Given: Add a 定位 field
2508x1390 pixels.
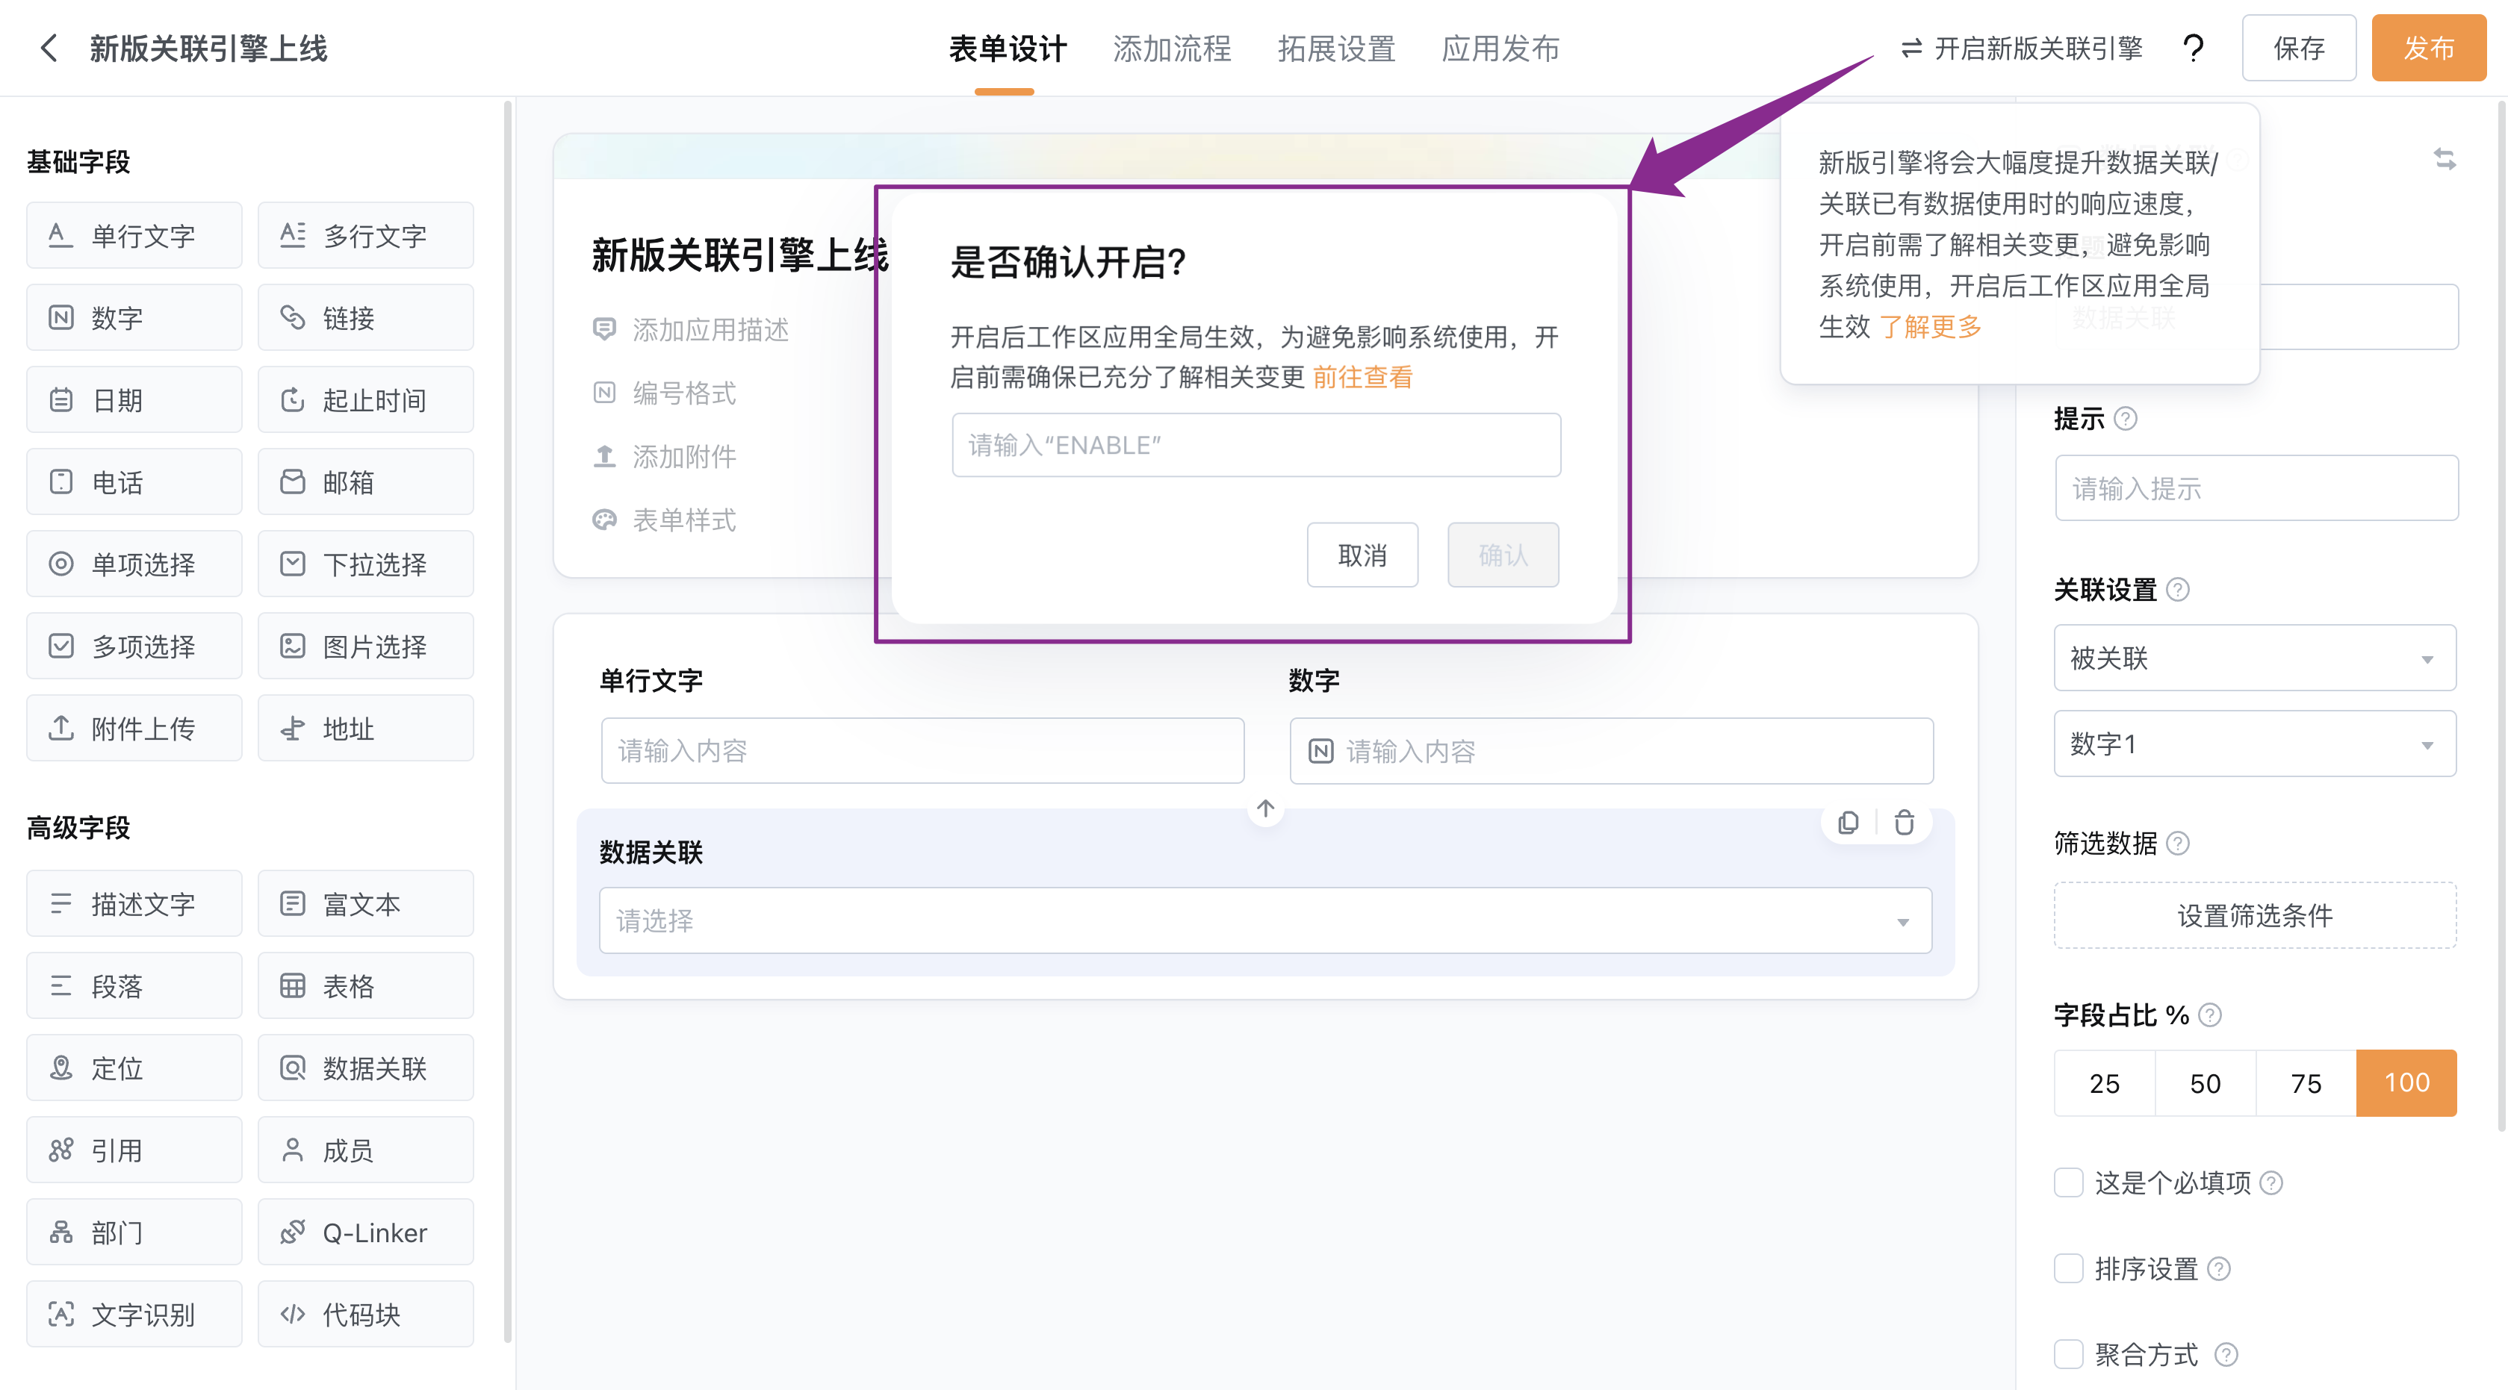Looking at the screenshot, I should [x=134, y=1068].
